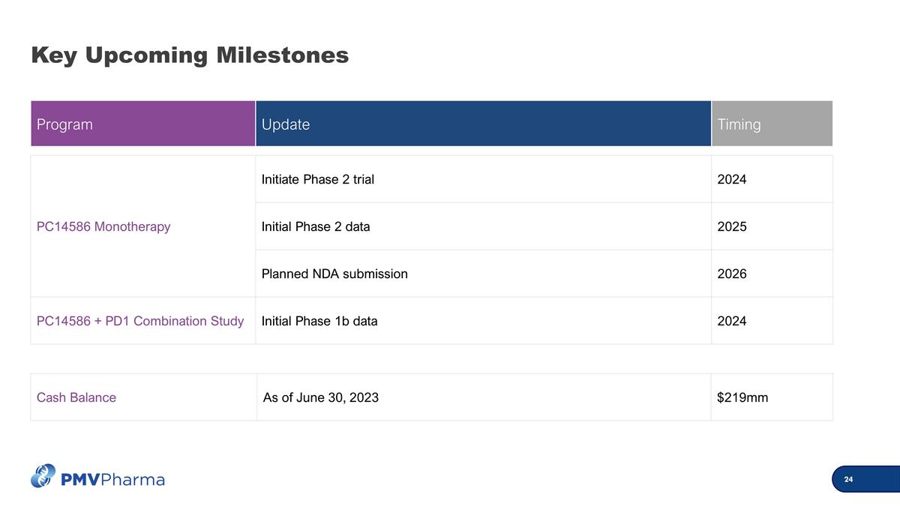Viewport: 900px width, 506px height.
Task: Click the As of June 30, 2023 cell
Action: tap(321, 397)
